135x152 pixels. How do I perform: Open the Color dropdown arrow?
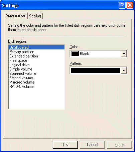coord(124,54)
